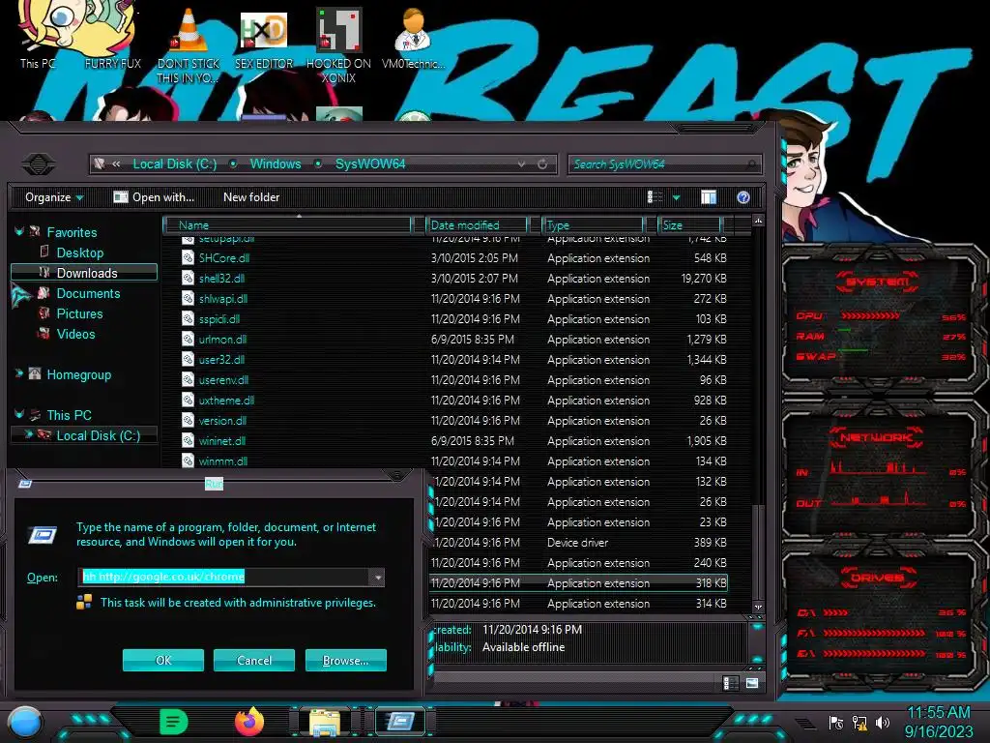The height and width of the screenshot is (743, 990).
Task: Click winmm.dll file icon
Action: click(x=189, y=461)
